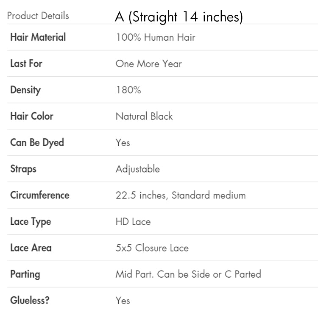Image resolution: width=318 pixels, height=318 pixels.
Task: Select the "22.5 inches, Standard medium" text
Action: coord(181,195)
